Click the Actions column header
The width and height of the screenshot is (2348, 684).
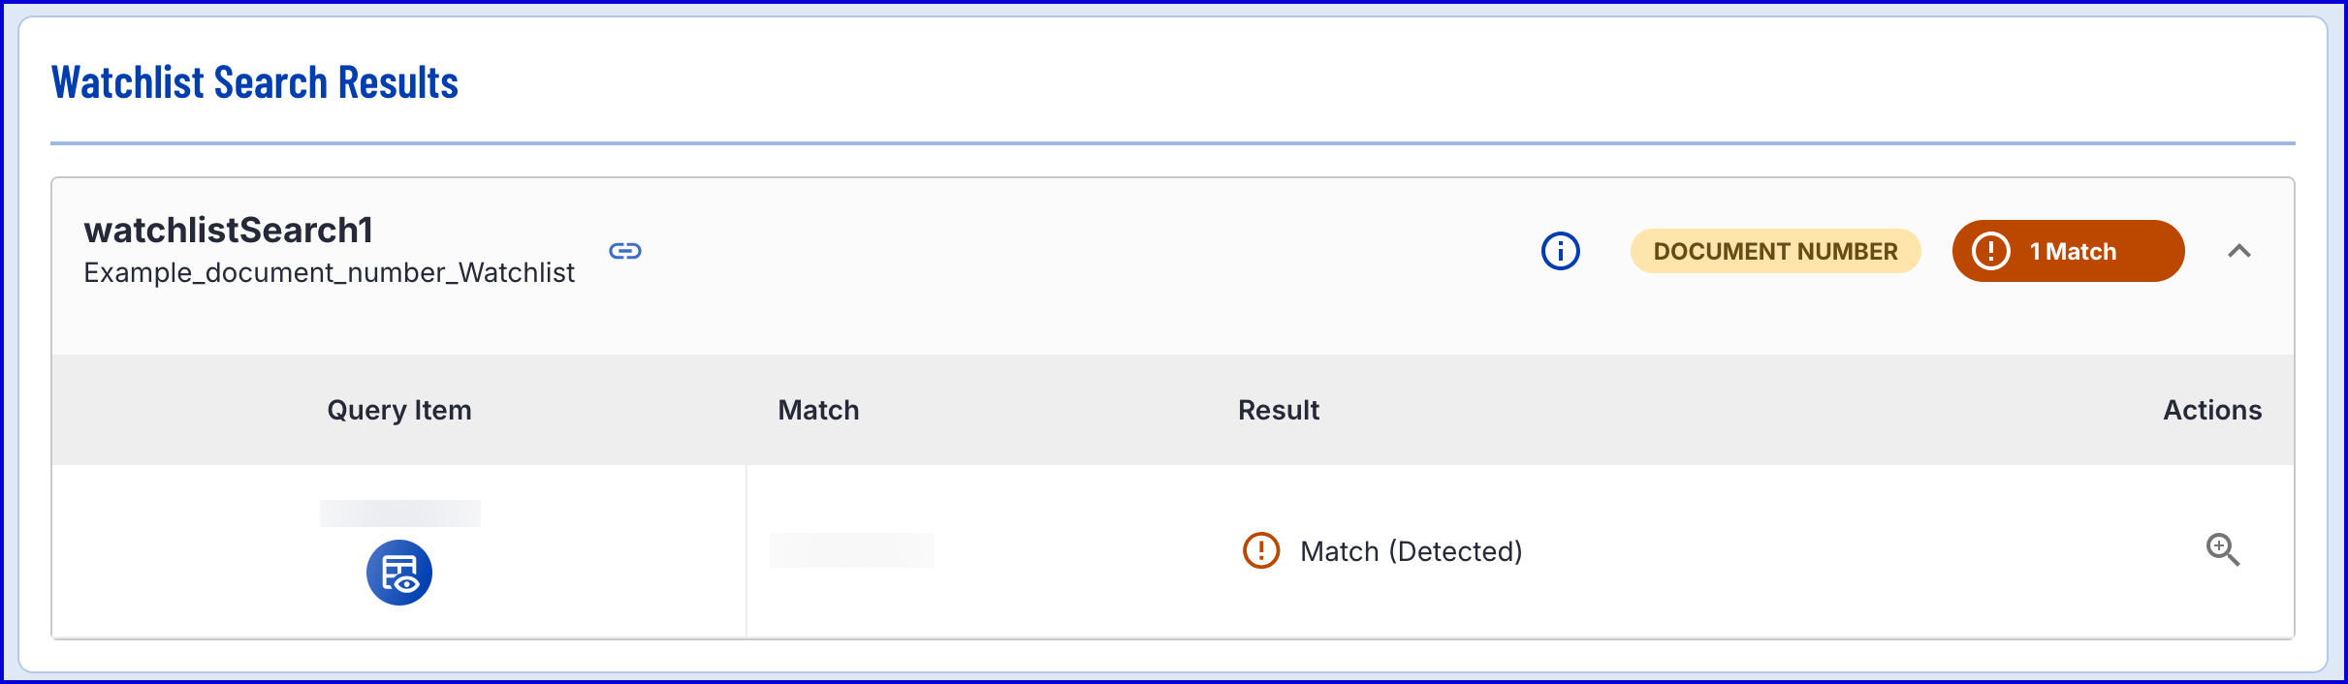[x=2212, y=410]
